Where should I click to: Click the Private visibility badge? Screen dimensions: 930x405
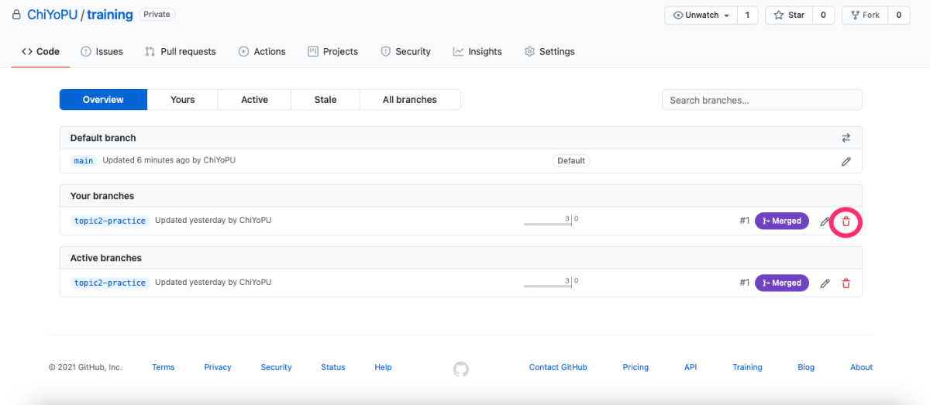click(157, 15)
